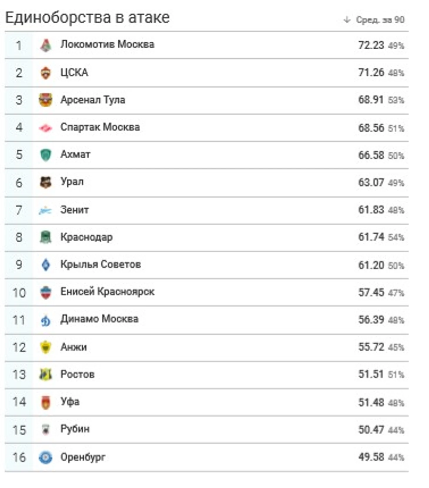Click the Динамо Москва blue D logo
The width and height of the screenshot is (429, 488).
coord(46,320)
